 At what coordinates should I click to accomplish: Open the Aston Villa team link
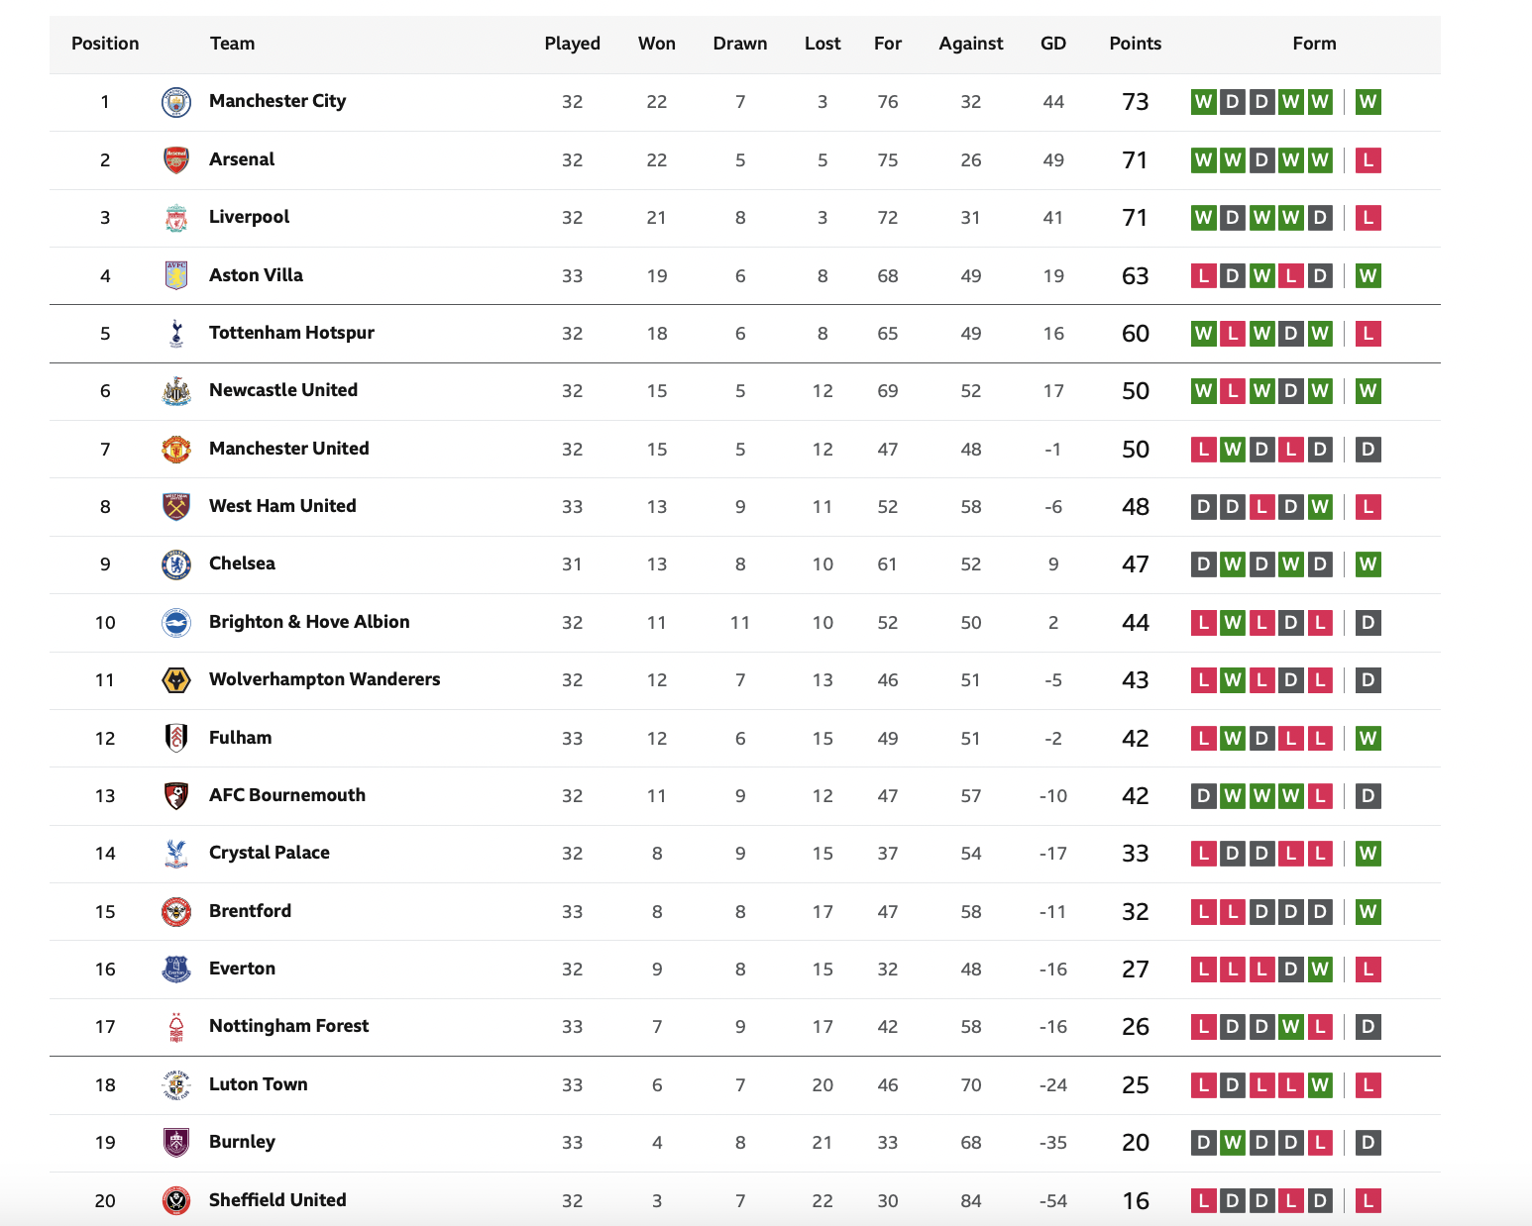coord(256,275)
